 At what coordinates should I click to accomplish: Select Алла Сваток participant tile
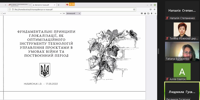click(x=182, y=71)
